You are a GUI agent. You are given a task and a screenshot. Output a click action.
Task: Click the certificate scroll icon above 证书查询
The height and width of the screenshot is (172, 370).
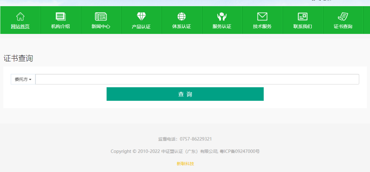(x=343, y=16)
